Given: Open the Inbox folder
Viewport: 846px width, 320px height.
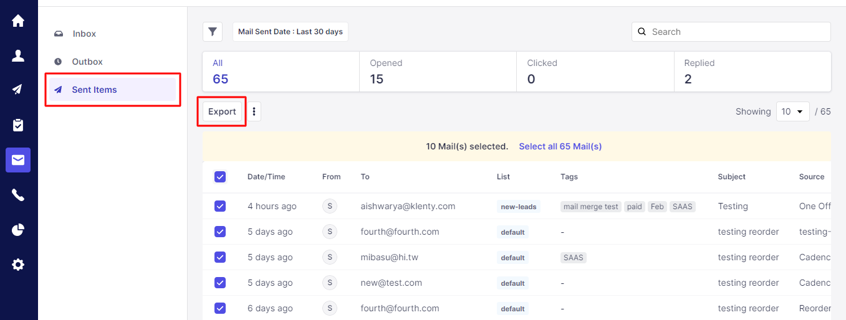Looking at the screenshot, I should click(84, 34).
